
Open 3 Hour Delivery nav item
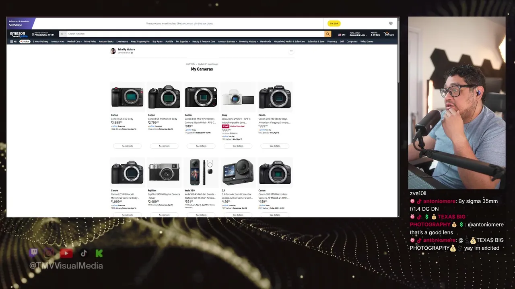click(x=40, y=41)
